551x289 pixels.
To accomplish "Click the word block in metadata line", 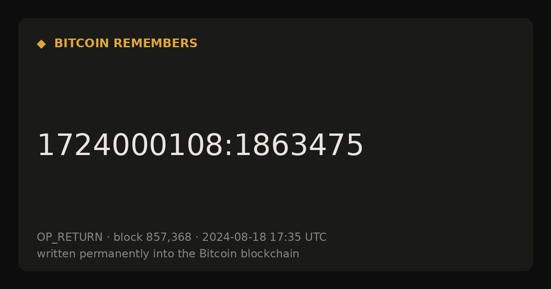I will [128, 237].
